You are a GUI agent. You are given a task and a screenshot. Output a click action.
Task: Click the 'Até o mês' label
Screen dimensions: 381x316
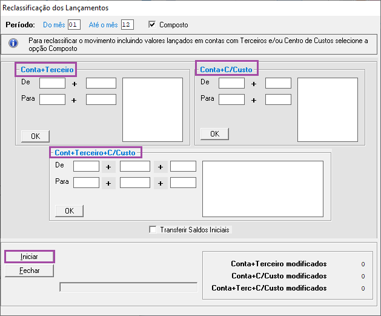point(103,25)
